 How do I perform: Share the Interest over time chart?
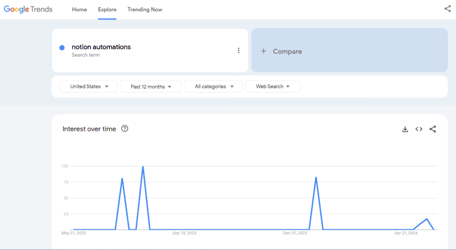[433, 129]
